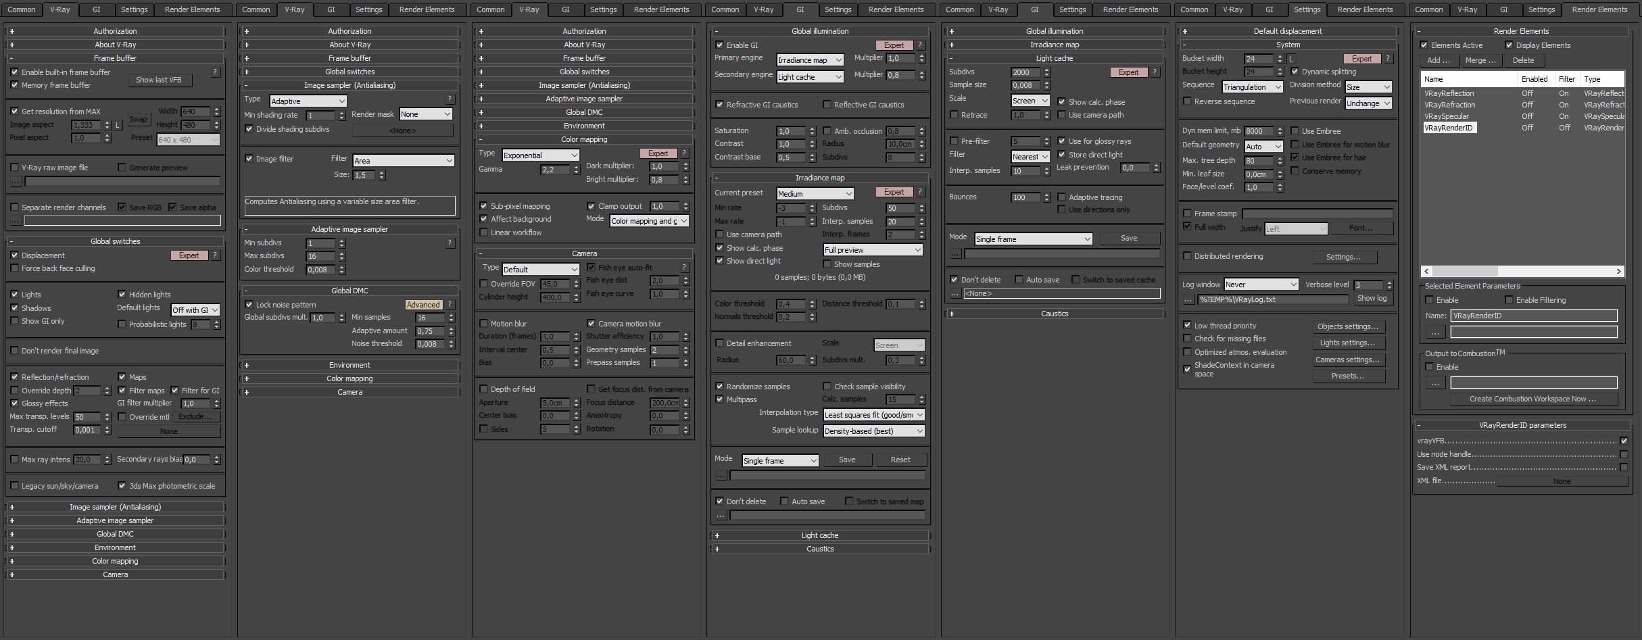Click right scroll arrow of render elements list
The height and width of the screenshot is (640, 1642).
[x=1619, y=271]
